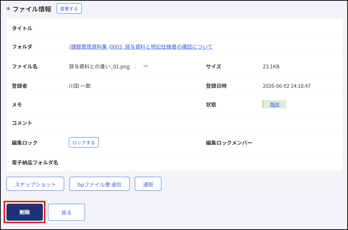Open the three-dot menu beside the file name
348x230 pixels.
pyautogui.click(x=146, y=66)
